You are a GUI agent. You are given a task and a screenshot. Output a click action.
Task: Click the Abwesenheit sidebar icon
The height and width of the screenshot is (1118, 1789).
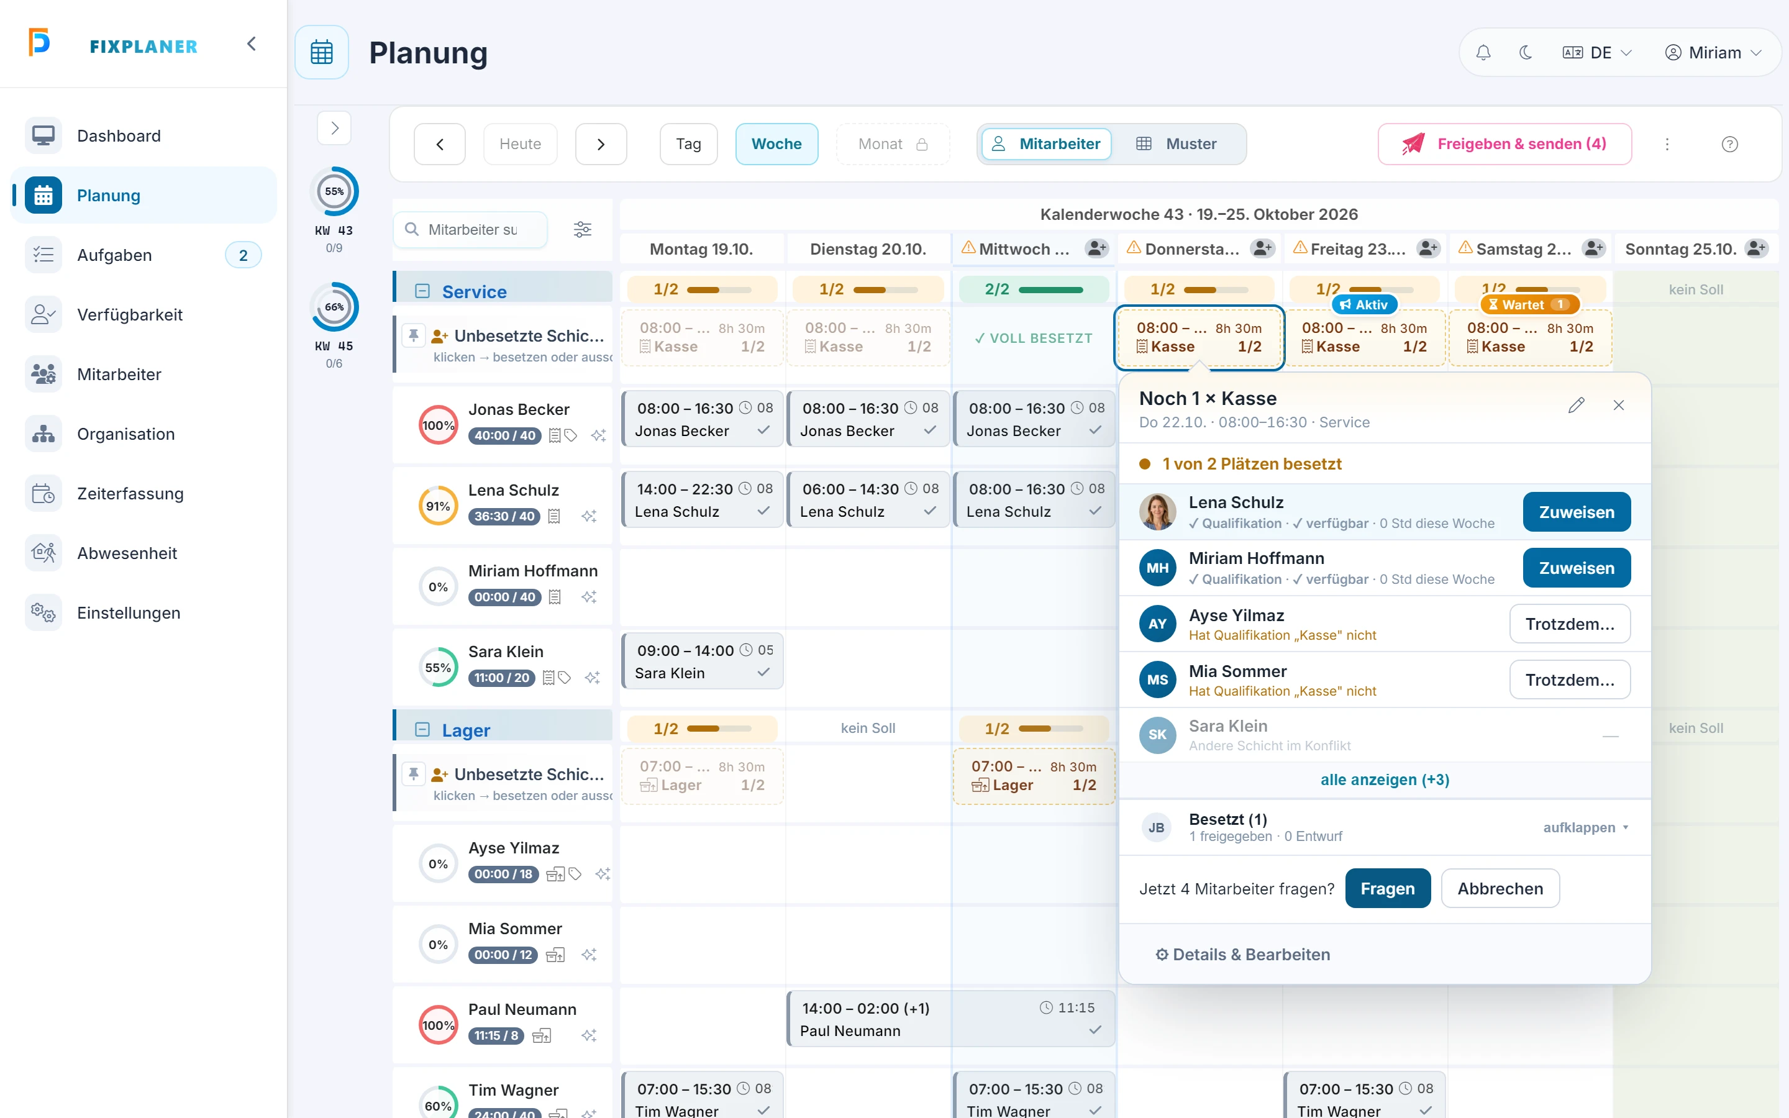tap(43, 553)
